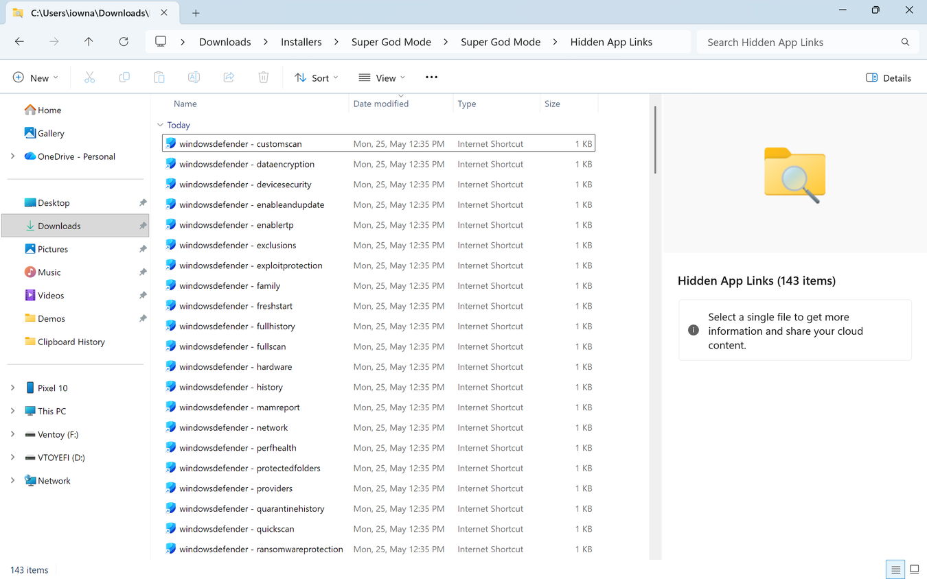The height and width of the screenshot is (579, 927).
Task: Click the Paste clipboard icon
Action: pos(159,78)
